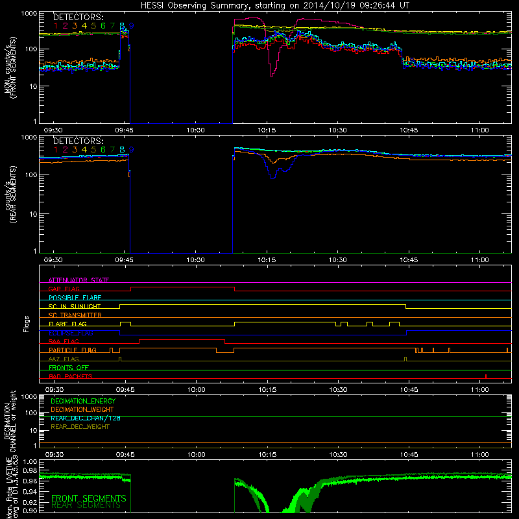Select detector 9 legend number in front segments plot

[132, 26]
